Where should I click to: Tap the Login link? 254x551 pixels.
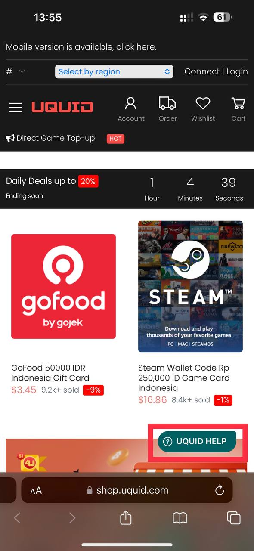(x=237, y=71)
